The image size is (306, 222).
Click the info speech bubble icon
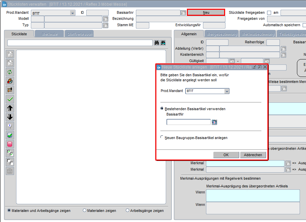(10, 126)
